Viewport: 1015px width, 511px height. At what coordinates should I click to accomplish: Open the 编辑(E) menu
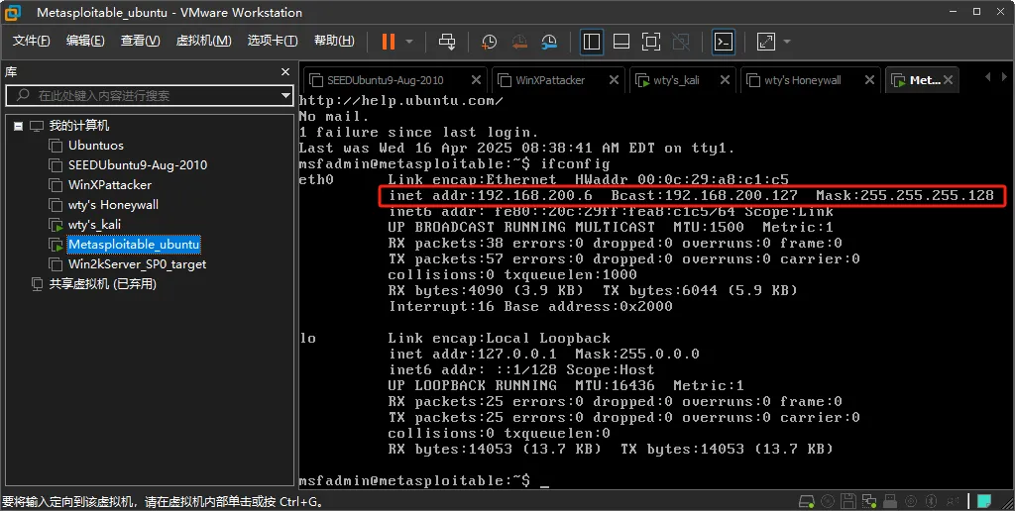pos(85,41)
